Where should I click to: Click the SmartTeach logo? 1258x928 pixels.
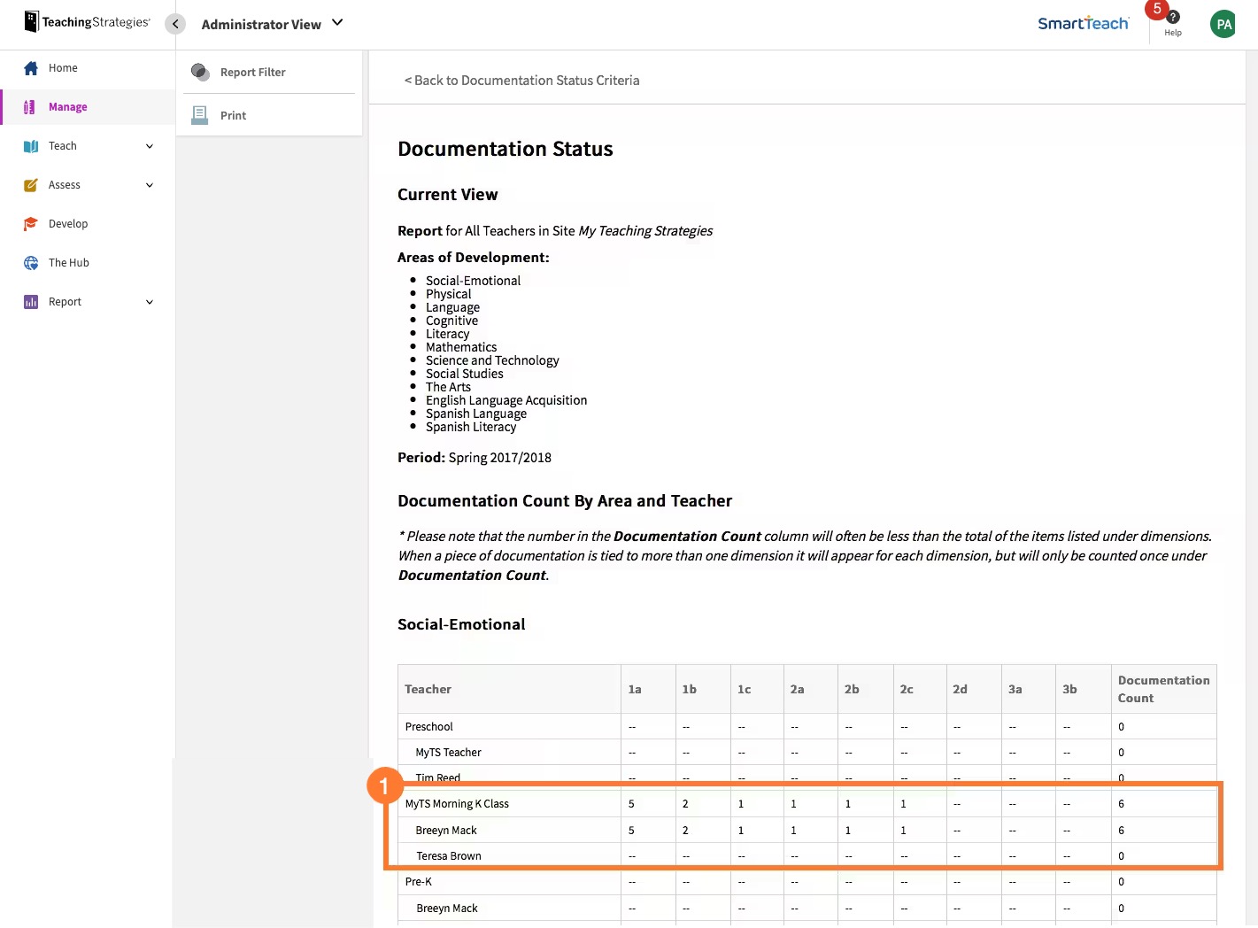click(1083, 24)
